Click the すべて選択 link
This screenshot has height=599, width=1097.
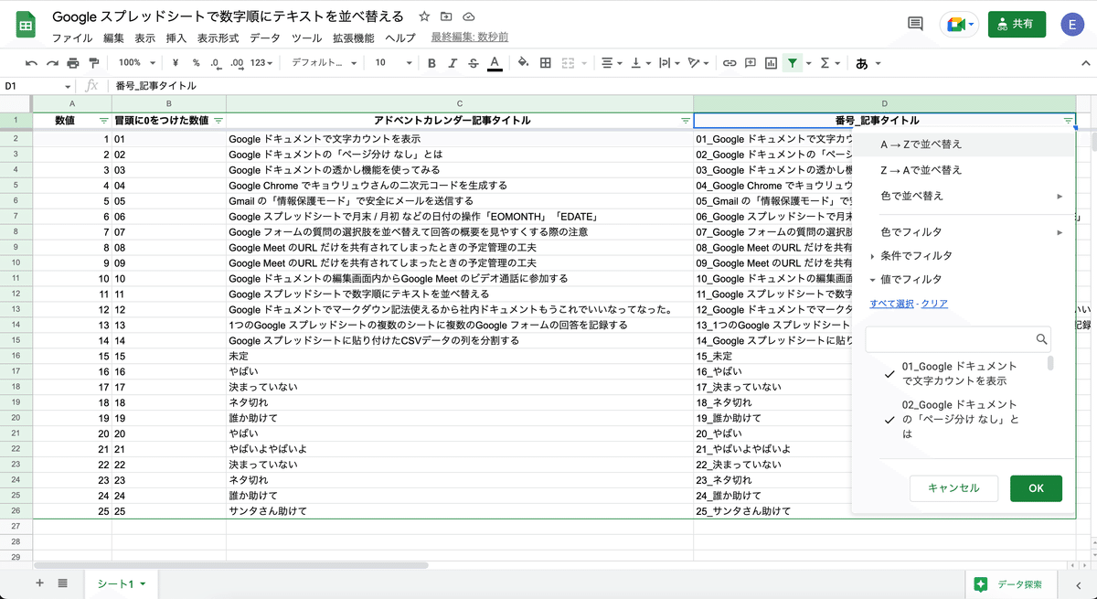click(891, 304)
